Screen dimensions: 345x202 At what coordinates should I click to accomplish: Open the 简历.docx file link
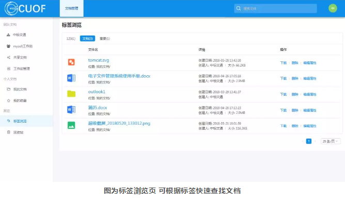point(98,108)
